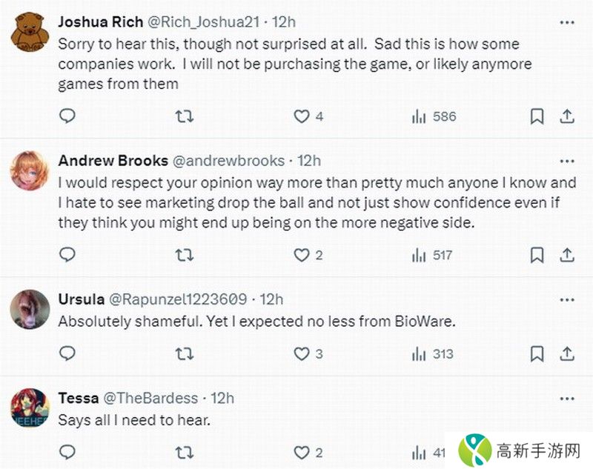This screenshot has width=593, height=469.
Task: Like Andrew Brooks's tweet
Action: coord(301,255)
